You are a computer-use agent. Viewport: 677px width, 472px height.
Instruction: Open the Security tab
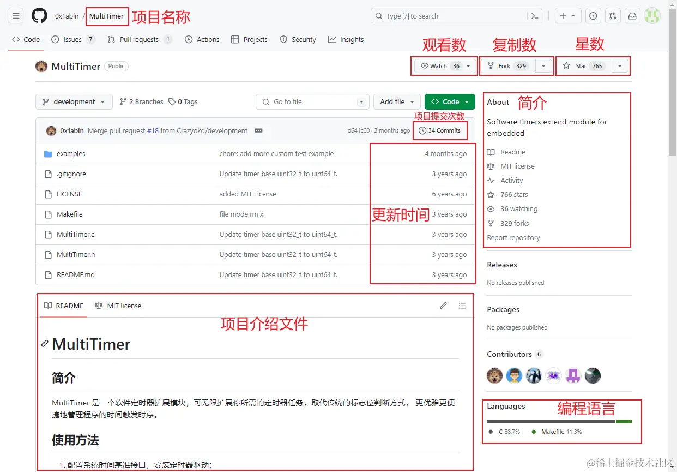coord(298,39)
